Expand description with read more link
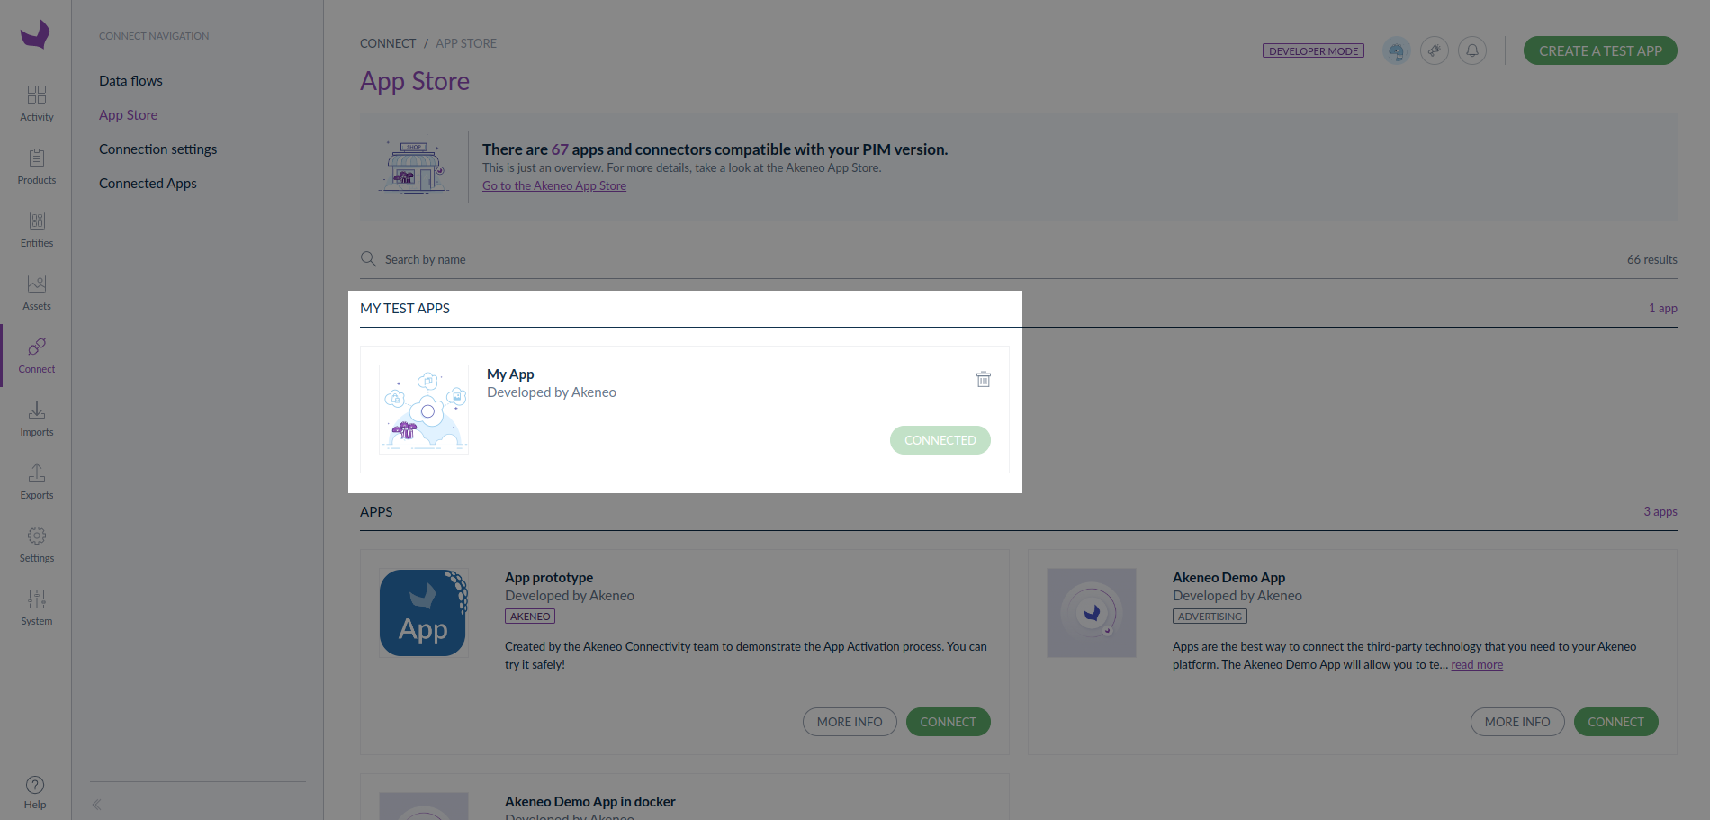Image resolution: width=1710 pixels, height=820 pixels. coord(1477,664)
